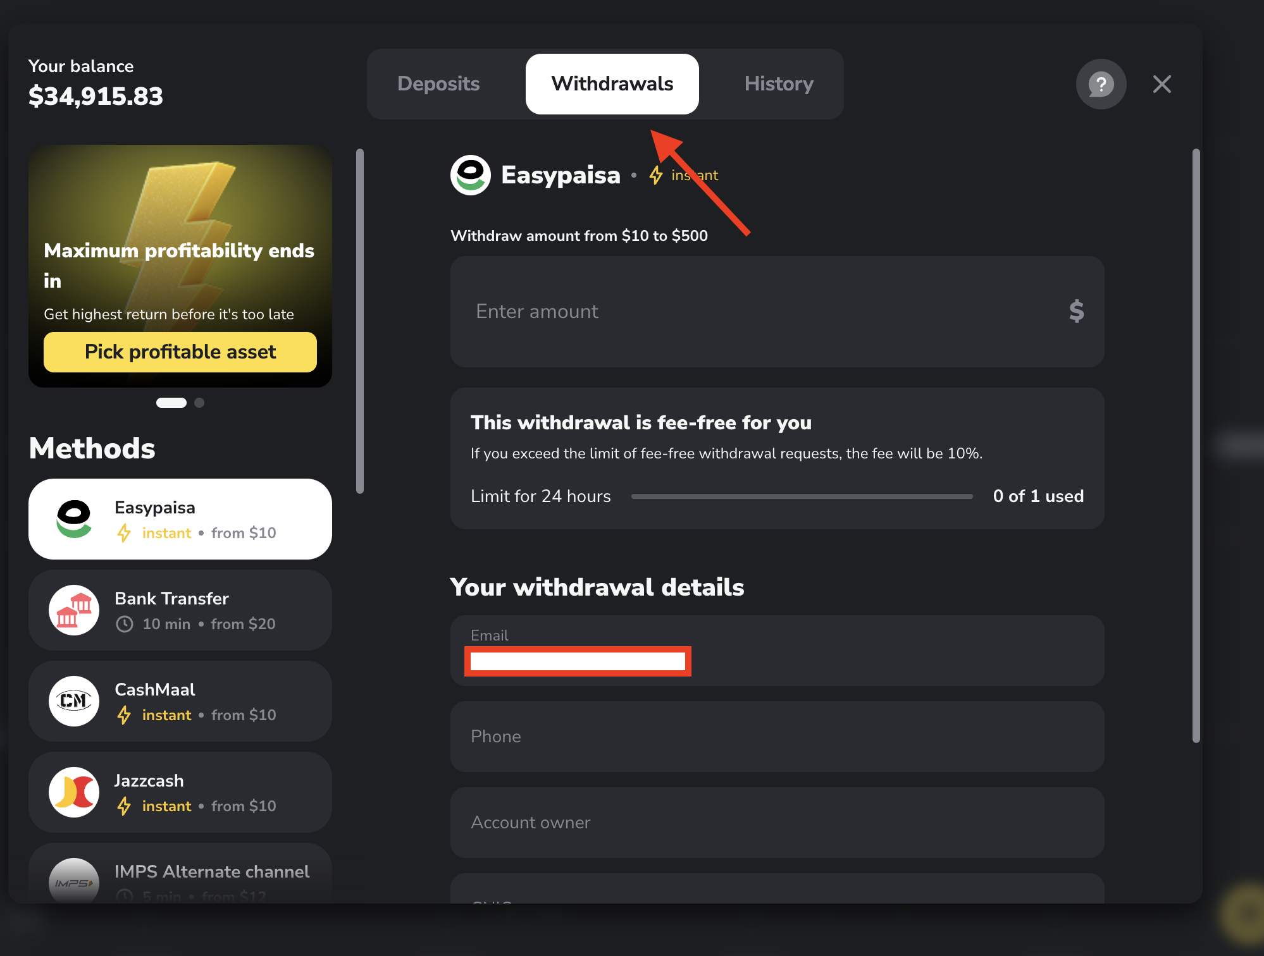Switch to the Deposits tab
This screenshot has height=956, width=1264.
[438, 84]
